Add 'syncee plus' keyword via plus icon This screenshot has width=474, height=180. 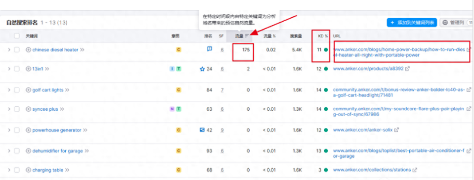[28, 109]
